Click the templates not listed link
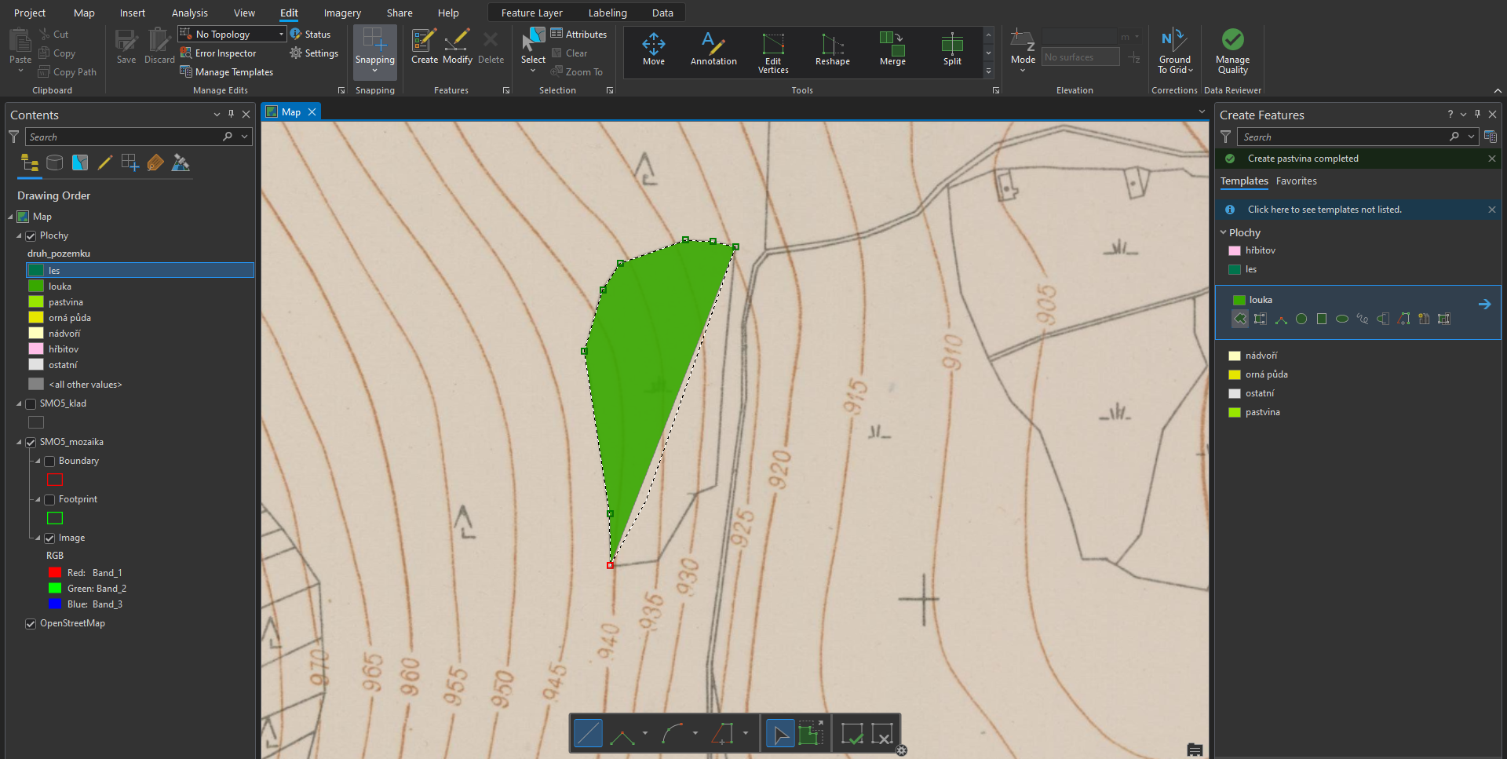Screen dimensions: 1507x759 (x=1324, y=210)
